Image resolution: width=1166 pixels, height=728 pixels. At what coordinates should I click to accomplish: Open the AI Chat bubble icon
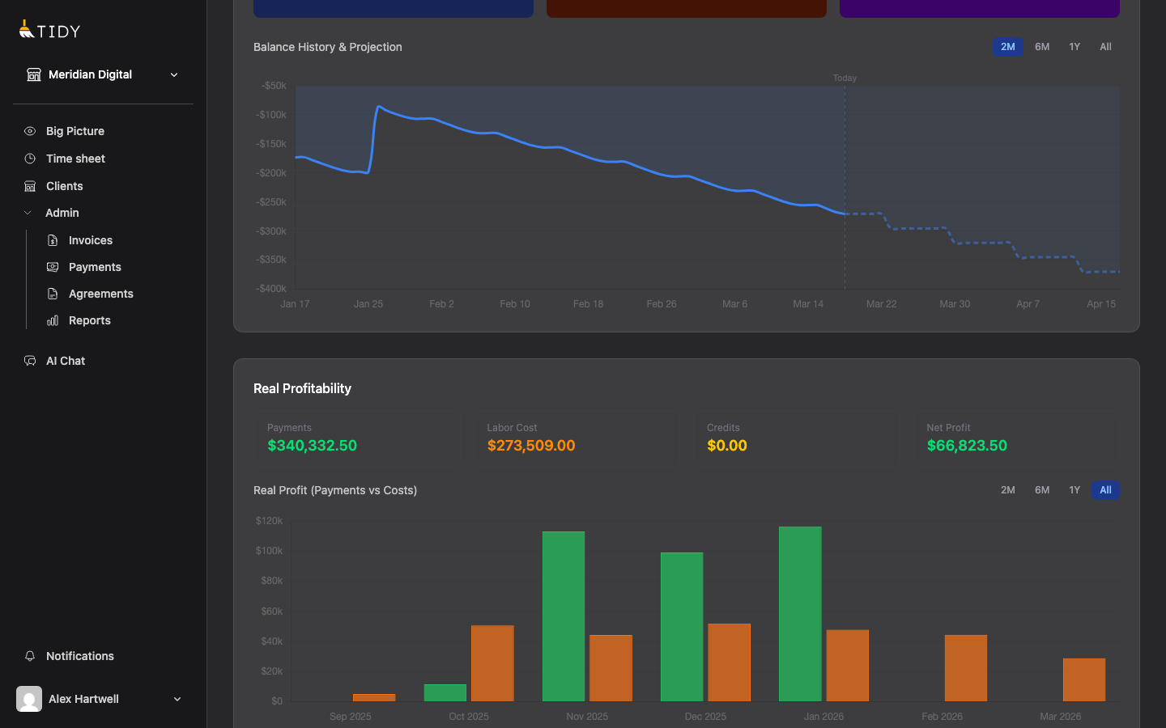point(30,360)
